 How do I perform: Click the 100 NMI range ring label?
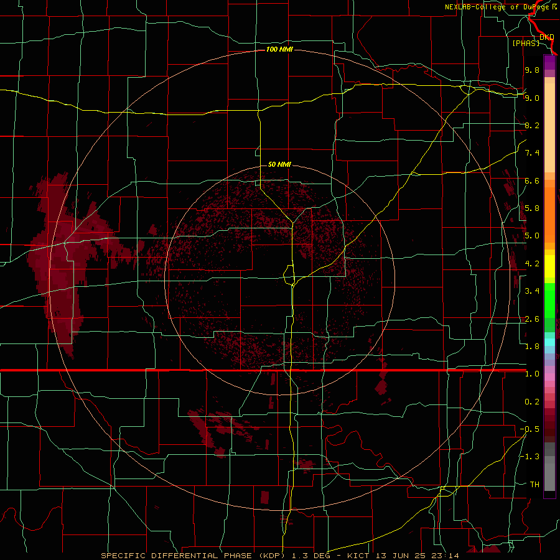point(279,49)
